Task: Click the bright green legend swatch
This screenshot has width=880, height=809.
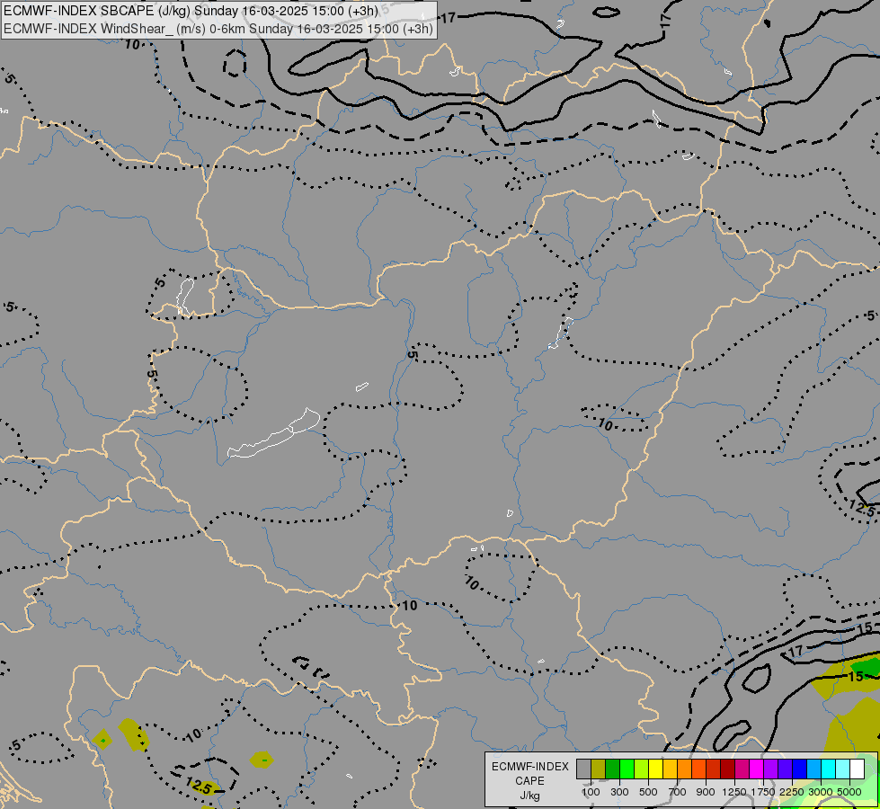Action: coord(627,769)
